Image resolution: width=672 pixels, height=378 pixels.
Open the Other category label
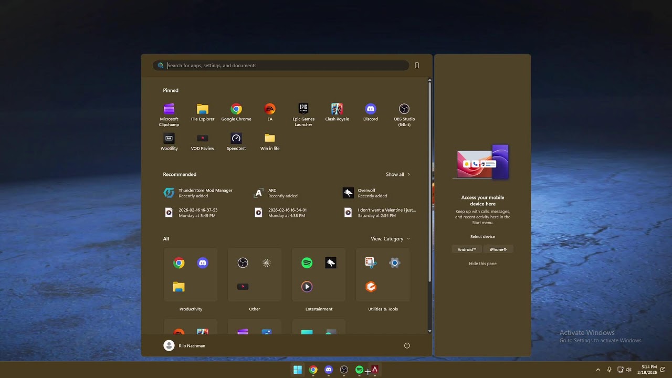[255, 309]
